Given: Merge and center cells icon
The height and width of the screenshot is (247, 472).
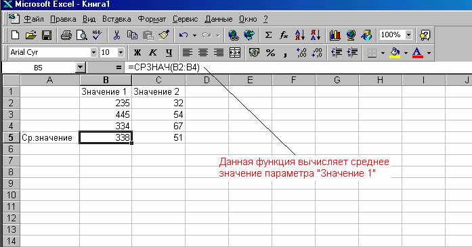Looking at the screenshot, I should [x=235, y=53].
